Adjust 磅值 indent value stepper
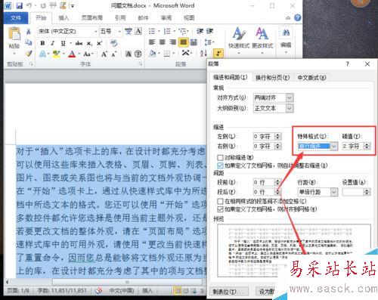Screen dimensions: 378x300 click(x=367, y=146)
